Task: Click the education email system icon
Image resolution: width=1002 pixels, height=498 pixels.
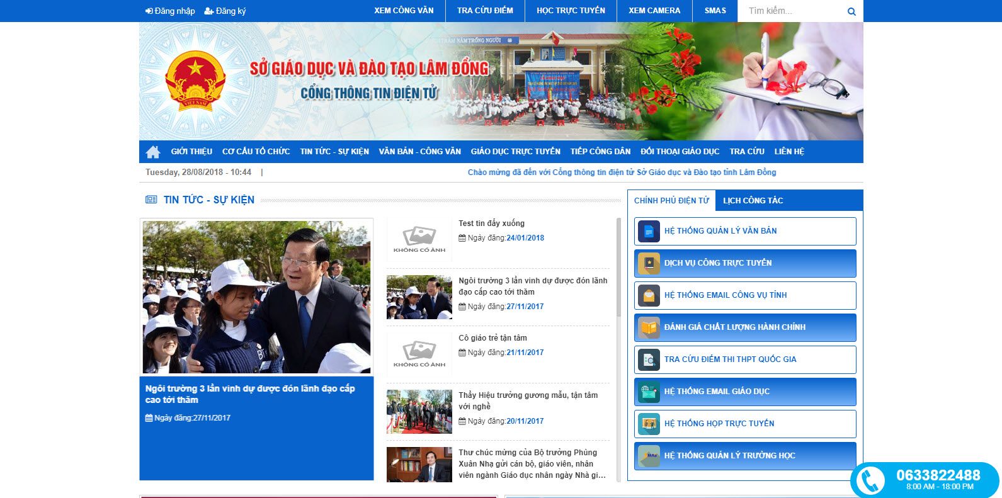Action: (649, 392)
